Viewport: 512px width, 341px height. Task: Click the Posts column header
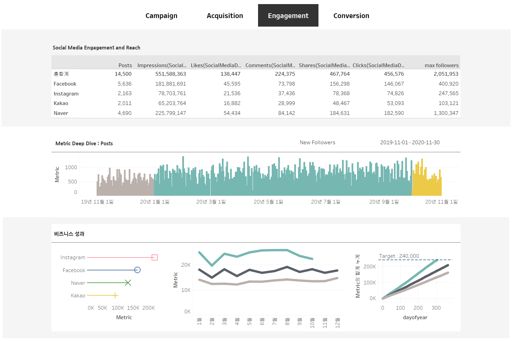click(125, 65)
